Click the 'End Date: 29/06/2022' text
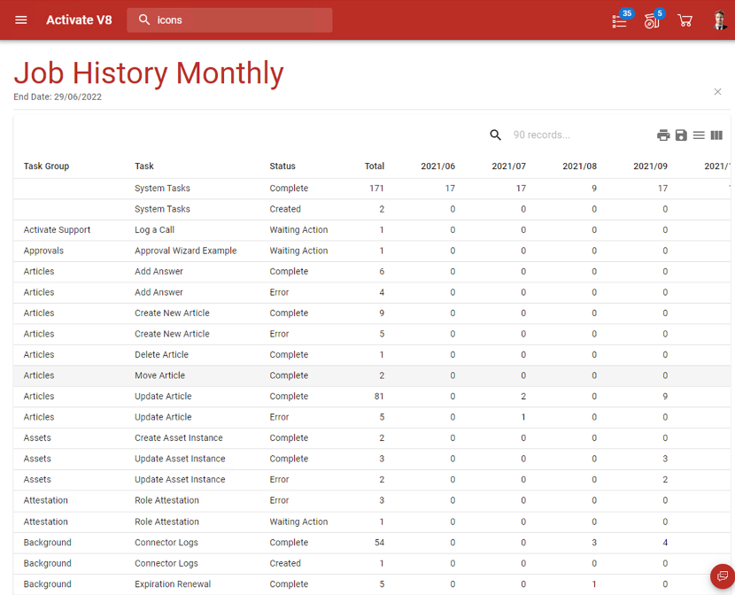735x595 pixels. point(58,97)
